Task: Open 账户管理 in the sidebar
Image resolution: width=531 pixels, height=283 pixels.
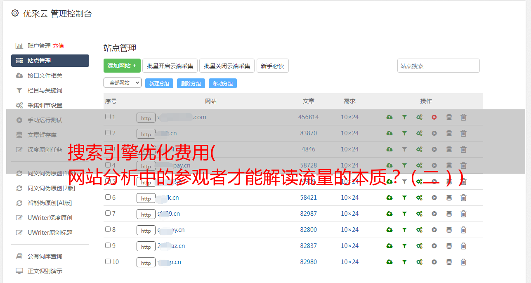Action: click(39, 46)
